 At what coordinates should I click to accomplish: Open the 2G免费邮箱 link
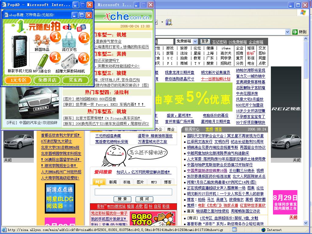tap(238, 42)
